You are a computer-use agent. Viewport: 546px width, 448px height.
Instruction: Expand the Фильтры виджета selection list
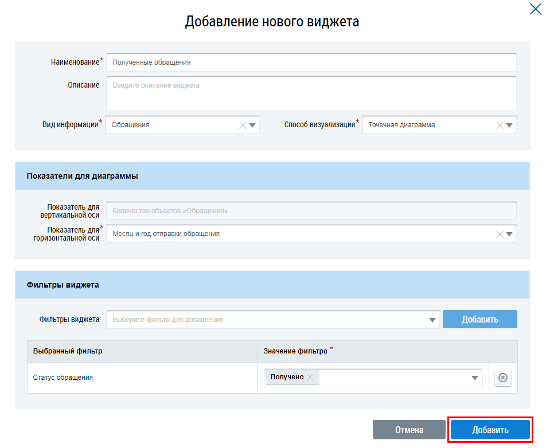pyautogui.click(x=432, y=320)
